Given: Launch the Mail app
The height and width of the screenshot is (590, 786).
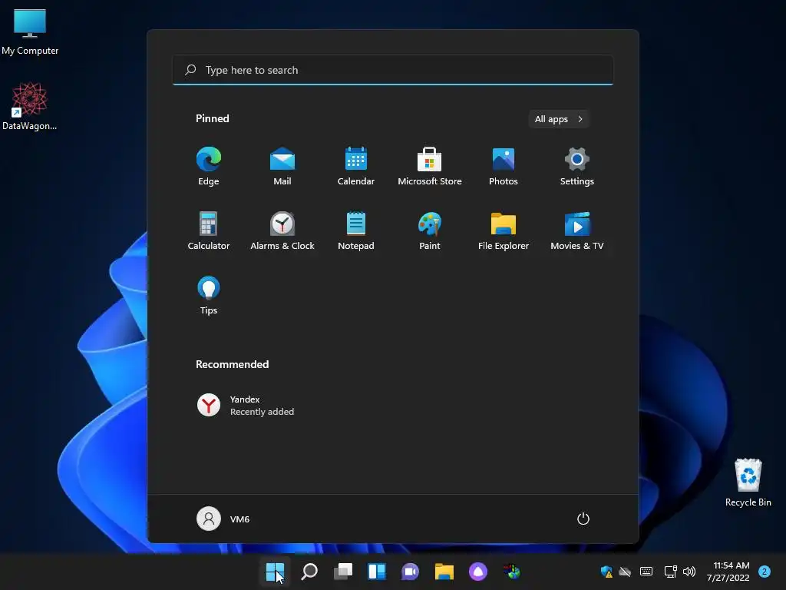Looking at the screenshot, I should click(282, 166).
